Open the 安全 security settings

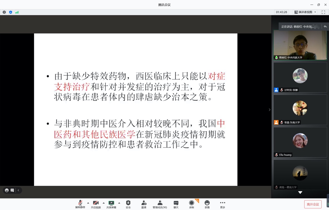coord(128,204)
